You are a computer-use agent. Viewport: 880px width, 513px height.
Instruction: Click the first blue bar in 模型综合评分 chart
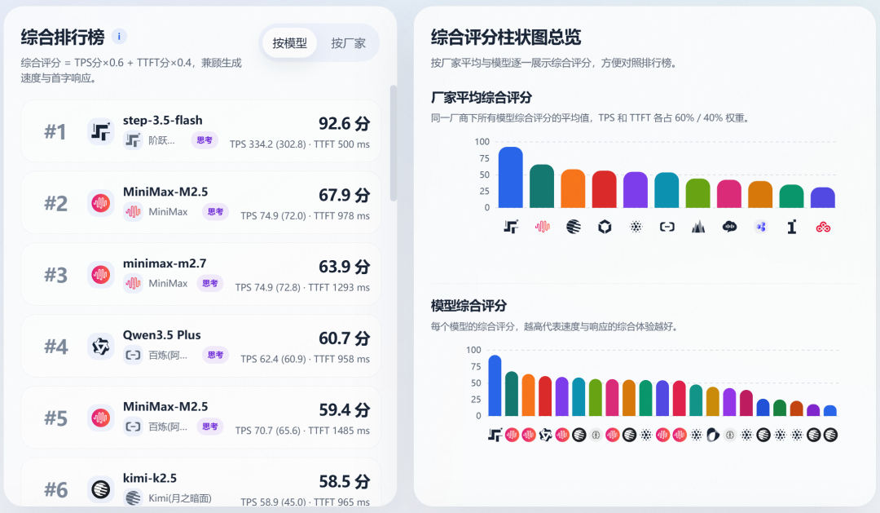[495, 385]
